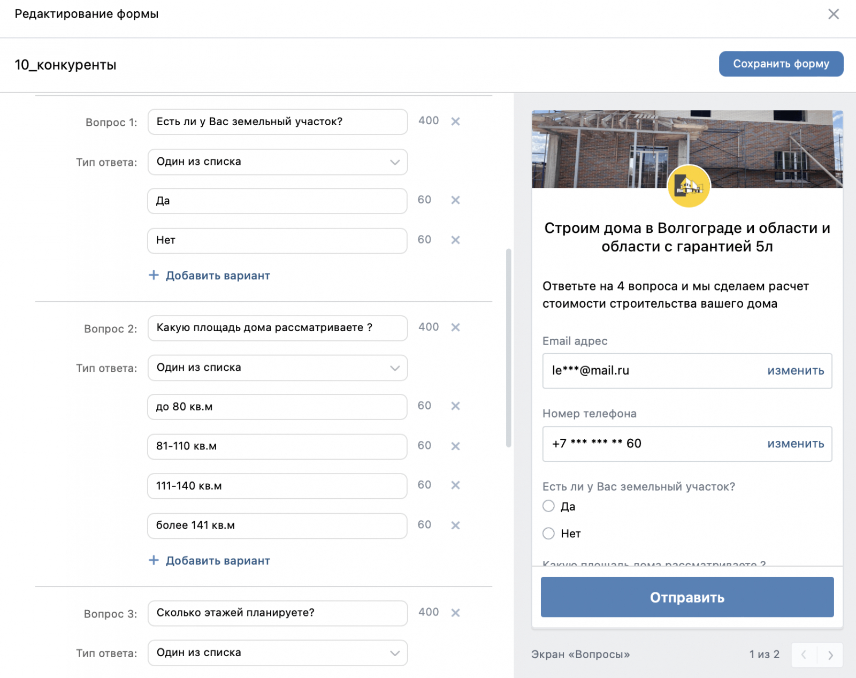Click the question 2 text field

coord(277,328)
